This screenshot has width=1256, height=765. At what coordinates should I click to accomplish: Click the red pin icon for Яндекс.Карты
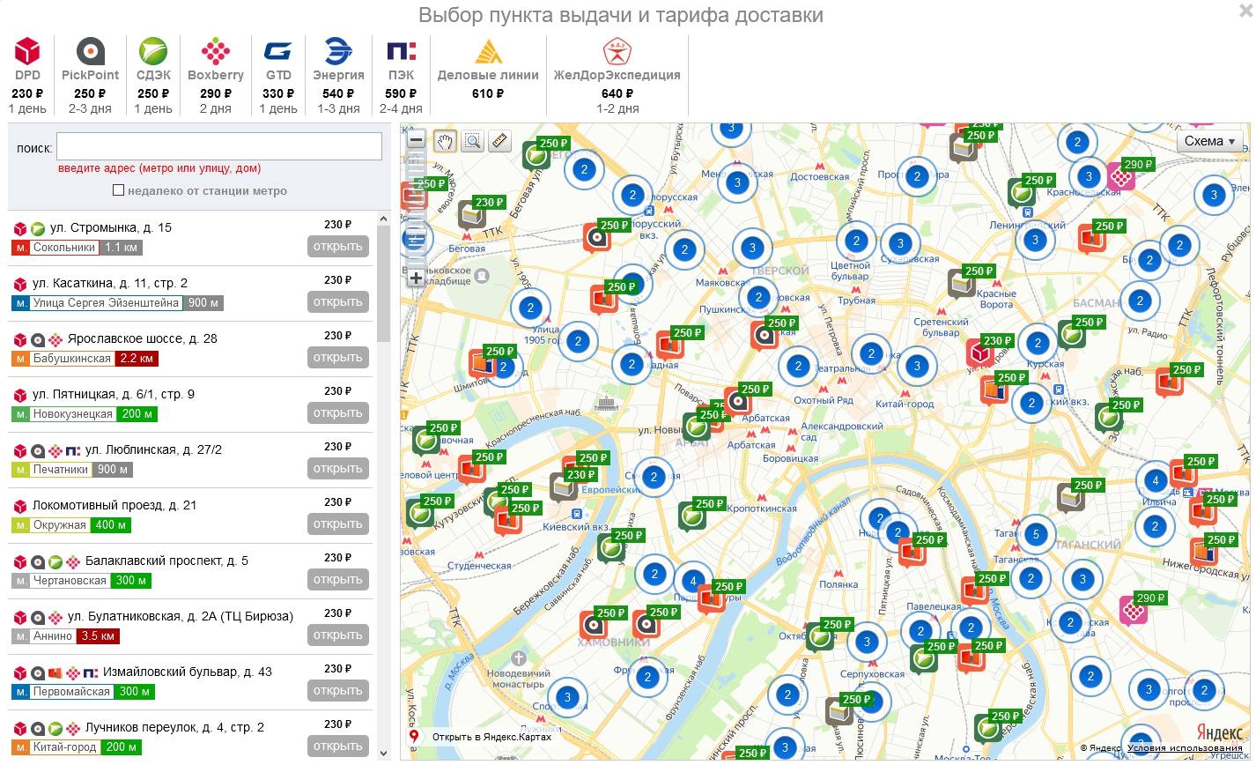point(413,736)
